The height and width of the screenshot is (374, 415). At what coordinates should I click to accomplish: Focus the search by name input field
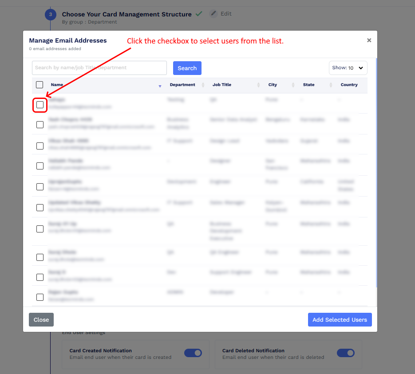[x=99, y=68]
